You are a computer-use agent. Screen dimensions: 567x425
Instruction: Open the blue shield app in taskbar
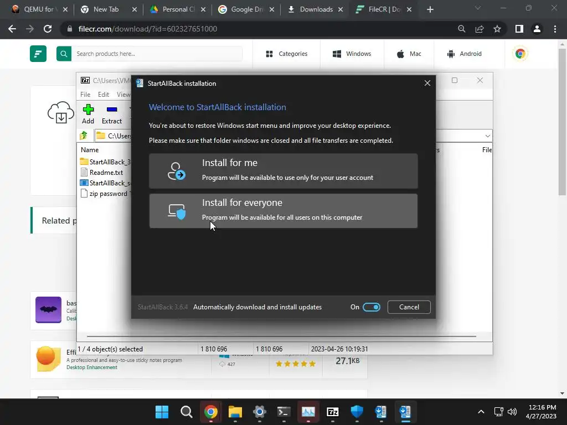tap(357, 412)
